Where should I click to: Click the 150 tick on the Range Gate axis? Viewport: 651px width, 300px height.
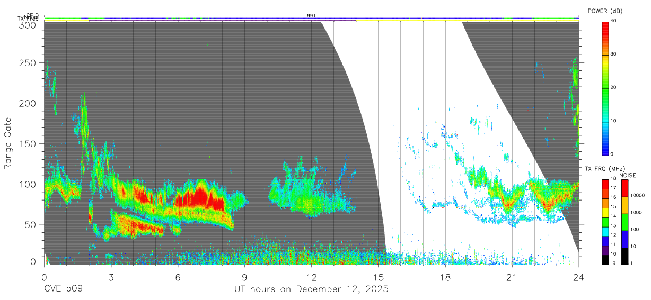[28, 143]
